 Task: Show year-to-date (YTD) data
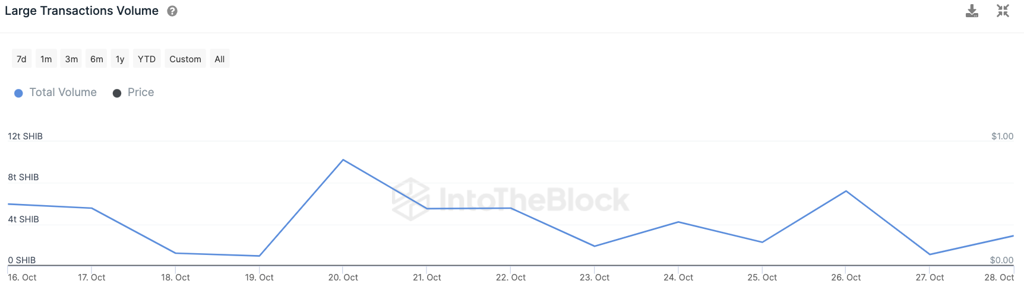(x=147, y=59)
